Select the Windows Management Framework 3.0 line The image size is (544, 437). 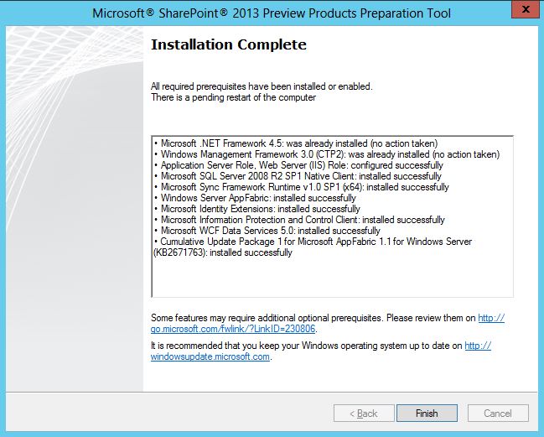(327, 154)
